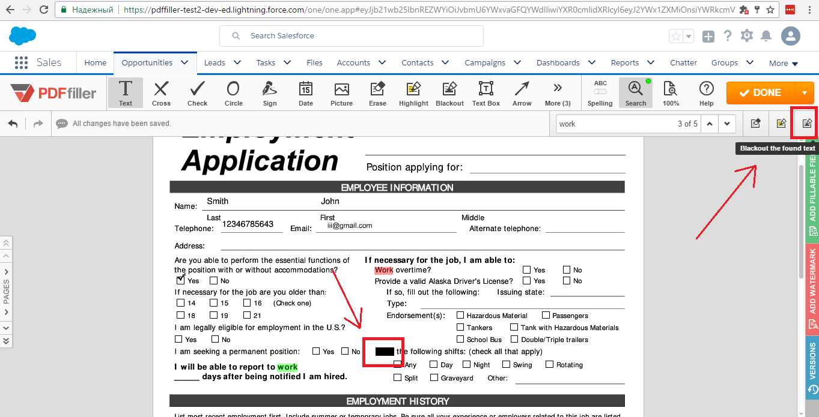This screenshot has width=819, height=417.
Task: Expand the Contacts tab dropdown
Action: (445, 62)
